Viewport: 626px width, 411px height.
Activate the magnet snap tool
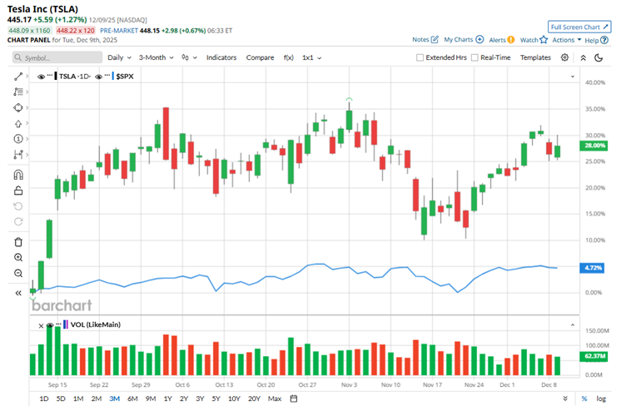click(18, 175)
